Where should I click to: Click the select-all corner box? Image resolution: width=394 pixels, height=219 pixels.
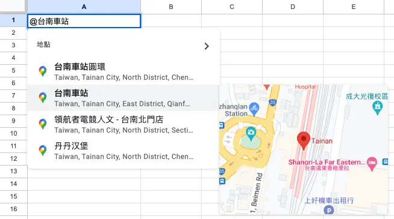[13, 6]
